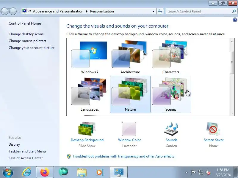This screenshot has height=178, width=238.
Task: Click the theme list scrollbar thumb
Action: [232, 62]
